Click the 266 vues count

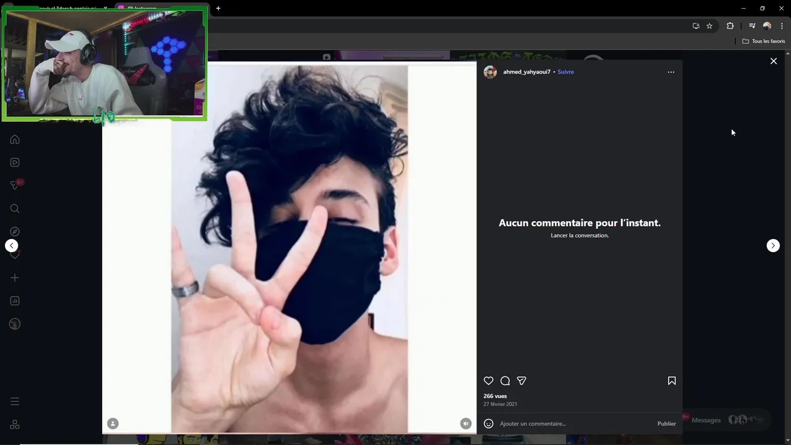(x=495, y=396)
